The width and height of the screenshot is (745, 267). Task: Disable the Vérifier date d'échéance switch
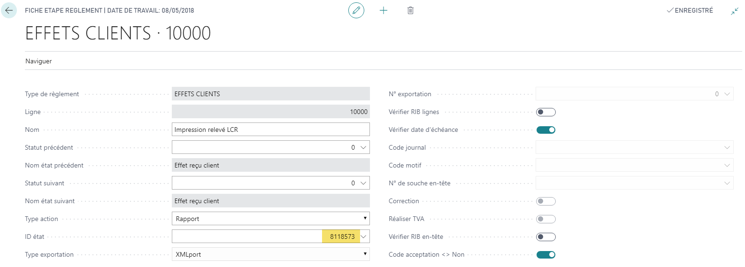pos(545,130)
